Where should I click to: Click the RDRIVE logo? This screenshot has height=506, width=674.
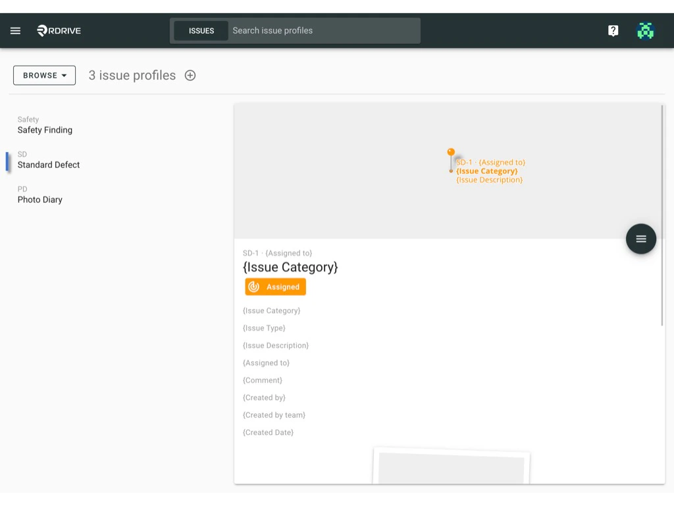pyautogui.click(x=58, y=30)
